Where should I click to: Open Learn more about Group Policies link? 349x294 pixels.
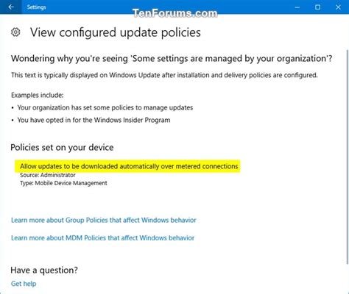tap(104, 220)
